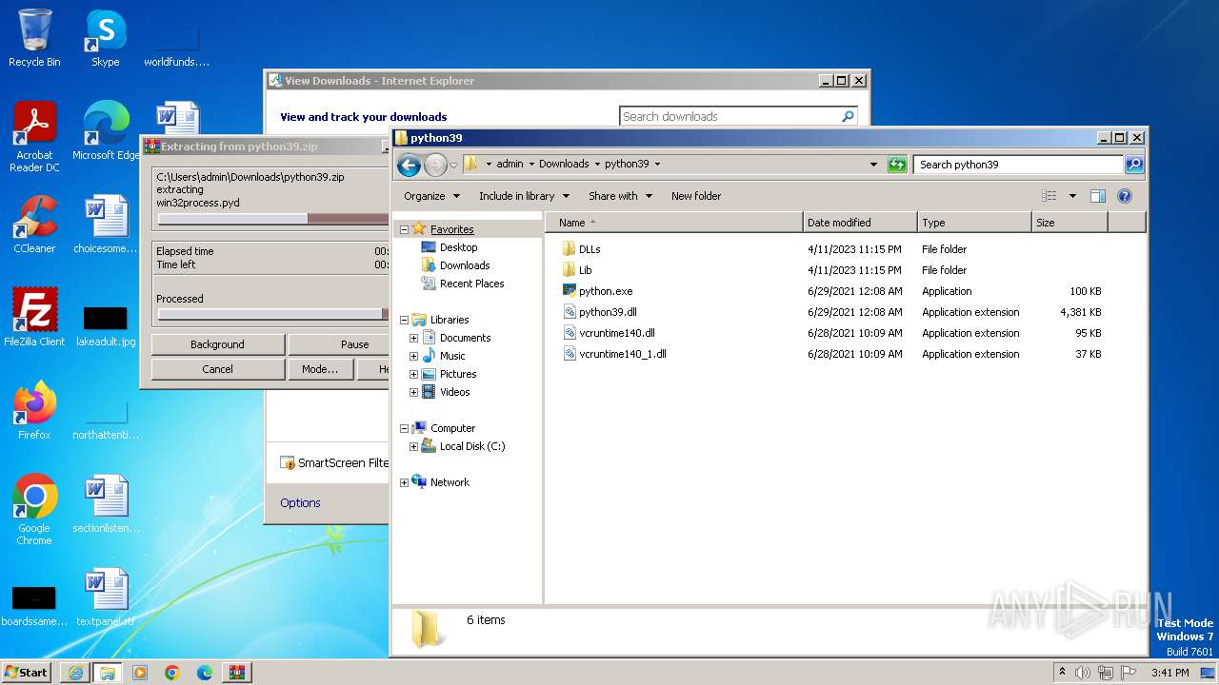The height and width of the screenshot is (685, 1219).
Task: Select Pictures library
Action: 457,374
